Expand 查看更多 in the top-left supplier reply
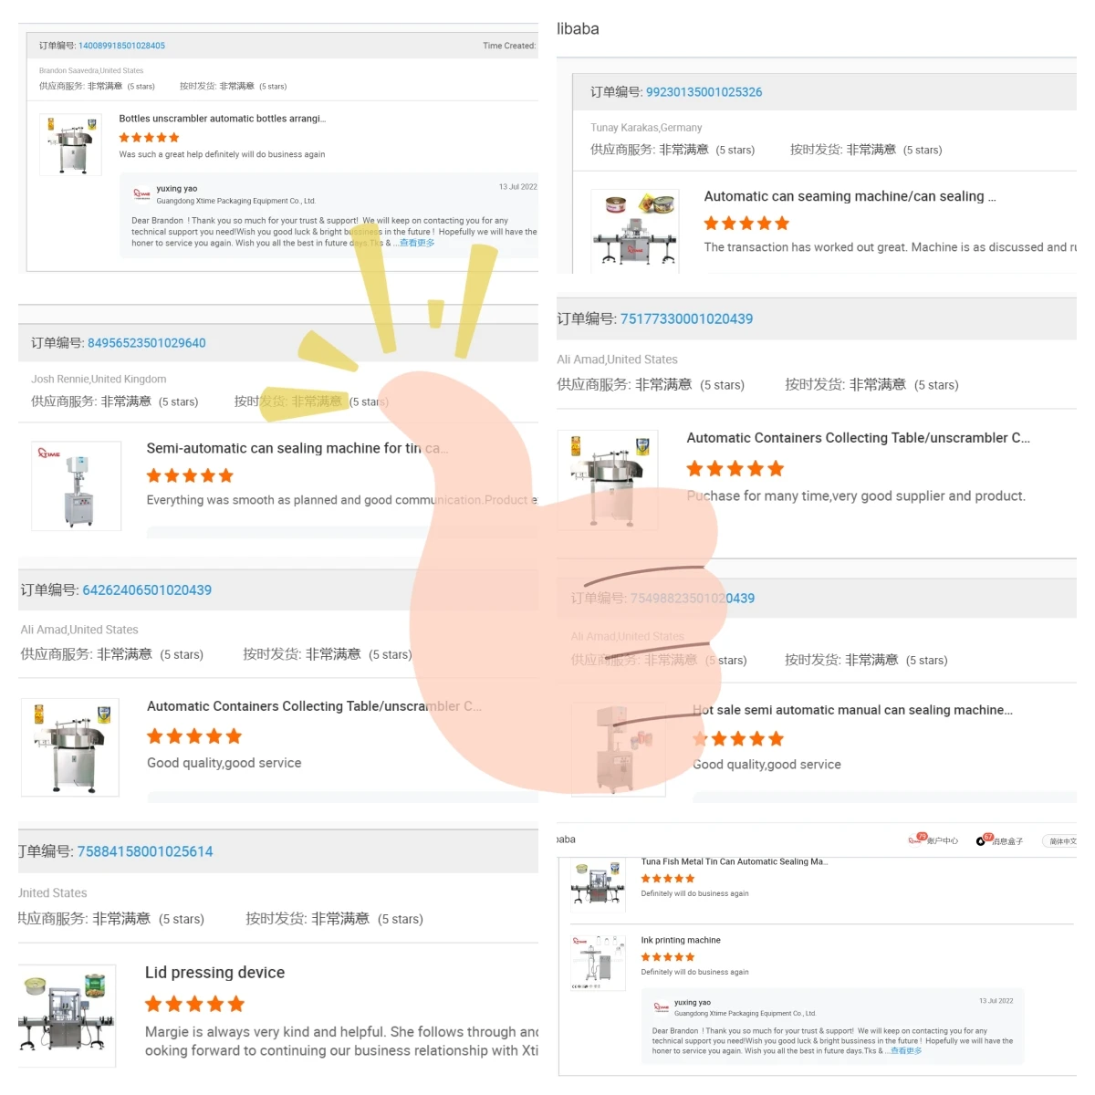Screen dimensions: 1095x1095 [x=417, y=243]
